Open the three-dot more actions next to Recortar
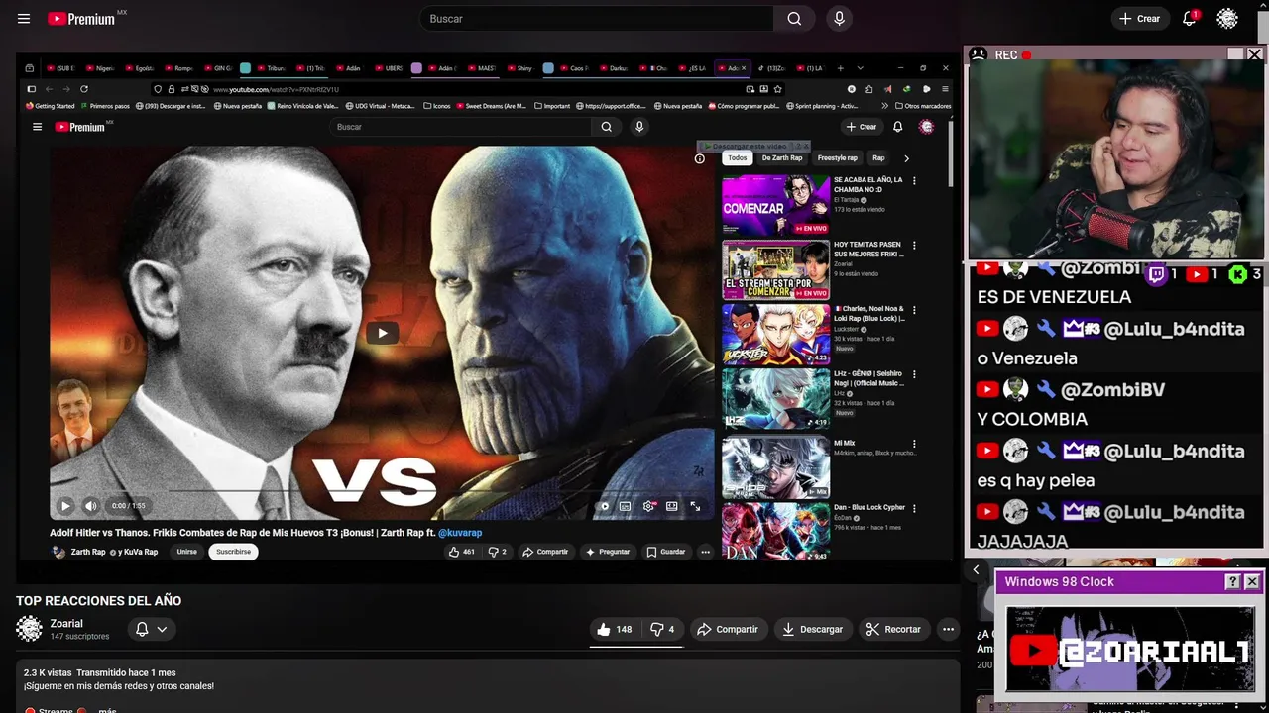 [948, 629]
